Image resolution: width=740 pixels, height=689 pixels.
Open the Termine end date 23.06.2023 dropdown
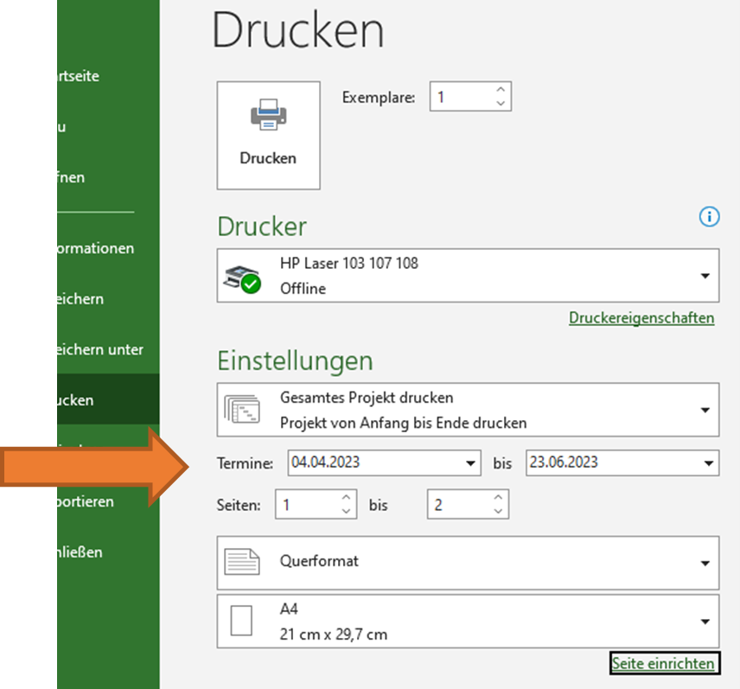pyautogui.click(x=708, y=463)
